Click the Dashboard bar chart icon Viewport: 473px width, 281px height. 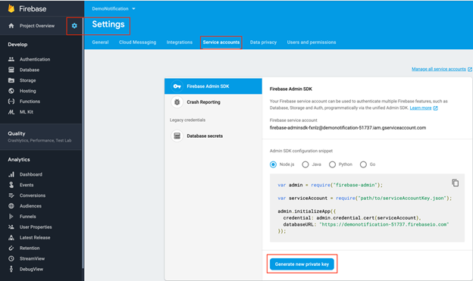11,174
